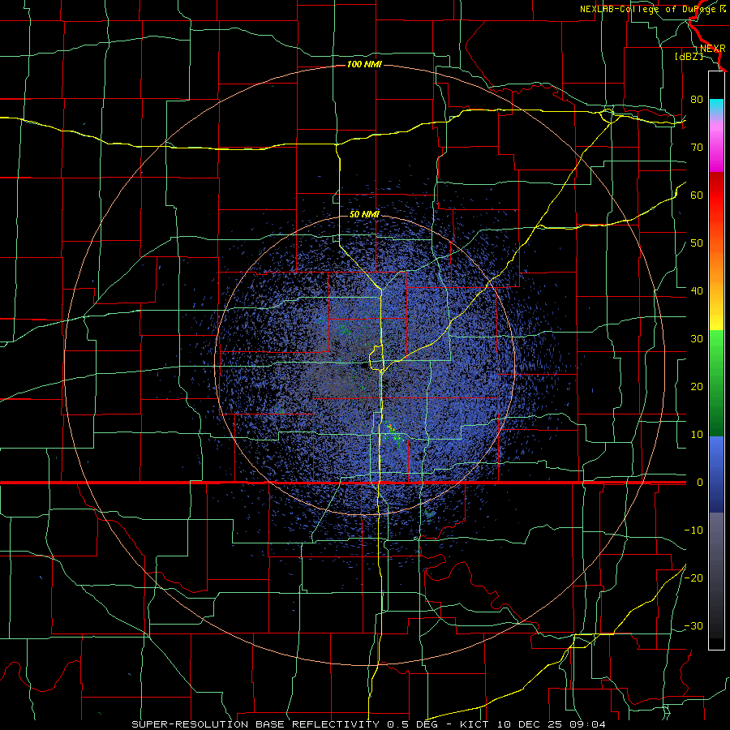
Task: Click the 10 dBZ scale value
Action: tap(697, 435)
